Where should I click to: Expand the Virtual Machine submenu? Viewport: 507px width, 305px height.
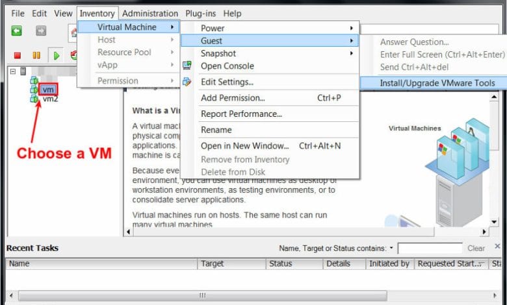coord(128,27)
